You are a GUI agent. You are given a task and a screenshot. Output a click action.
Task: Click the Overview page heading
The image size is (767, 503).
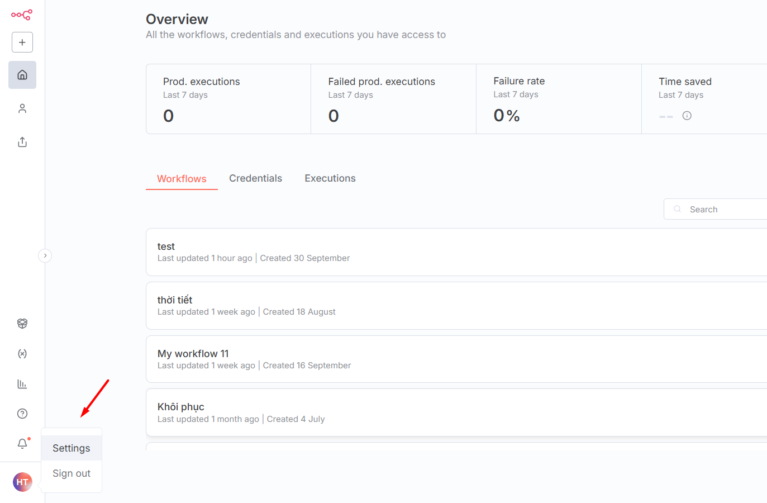pyautogui.click(x=177, y=19)
